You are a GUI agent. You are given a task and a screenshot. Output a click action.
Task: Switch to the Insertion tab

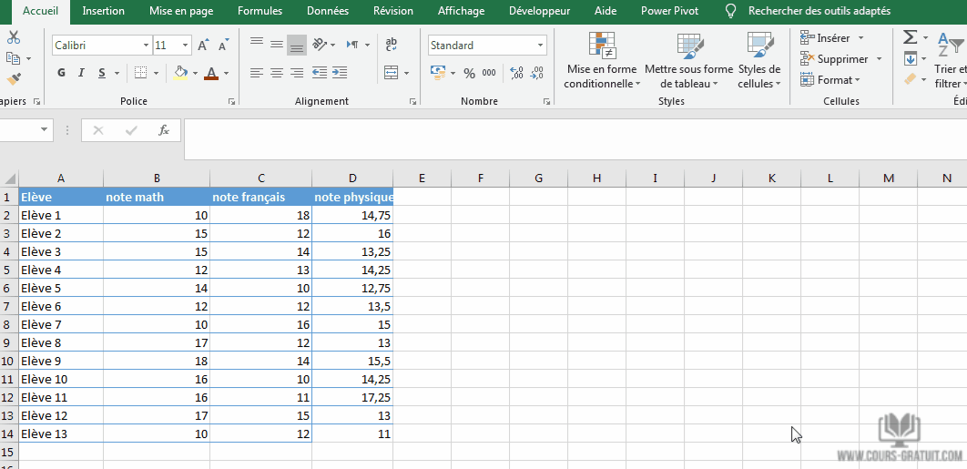coord(104,11)
